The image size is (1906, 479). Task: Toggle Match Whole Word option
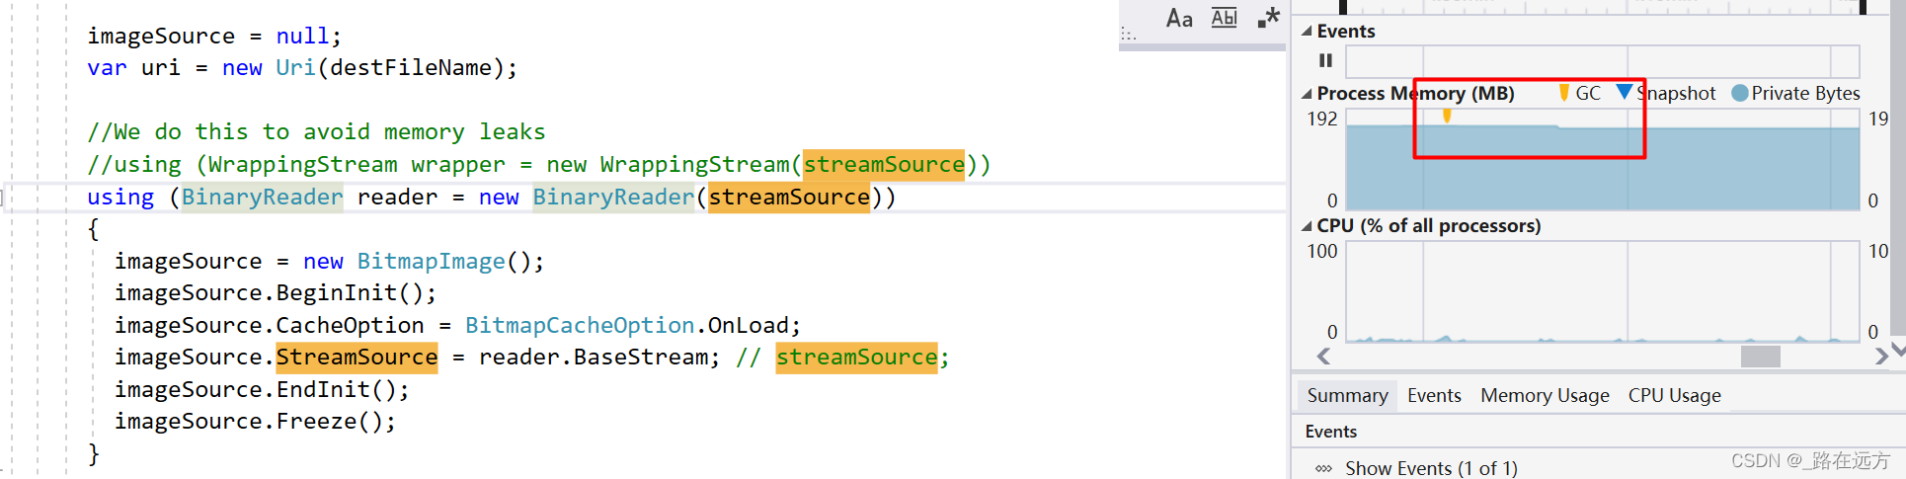coord(1225,18)
